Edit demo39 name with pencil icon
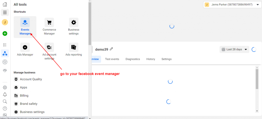 [x=111, y=49]
